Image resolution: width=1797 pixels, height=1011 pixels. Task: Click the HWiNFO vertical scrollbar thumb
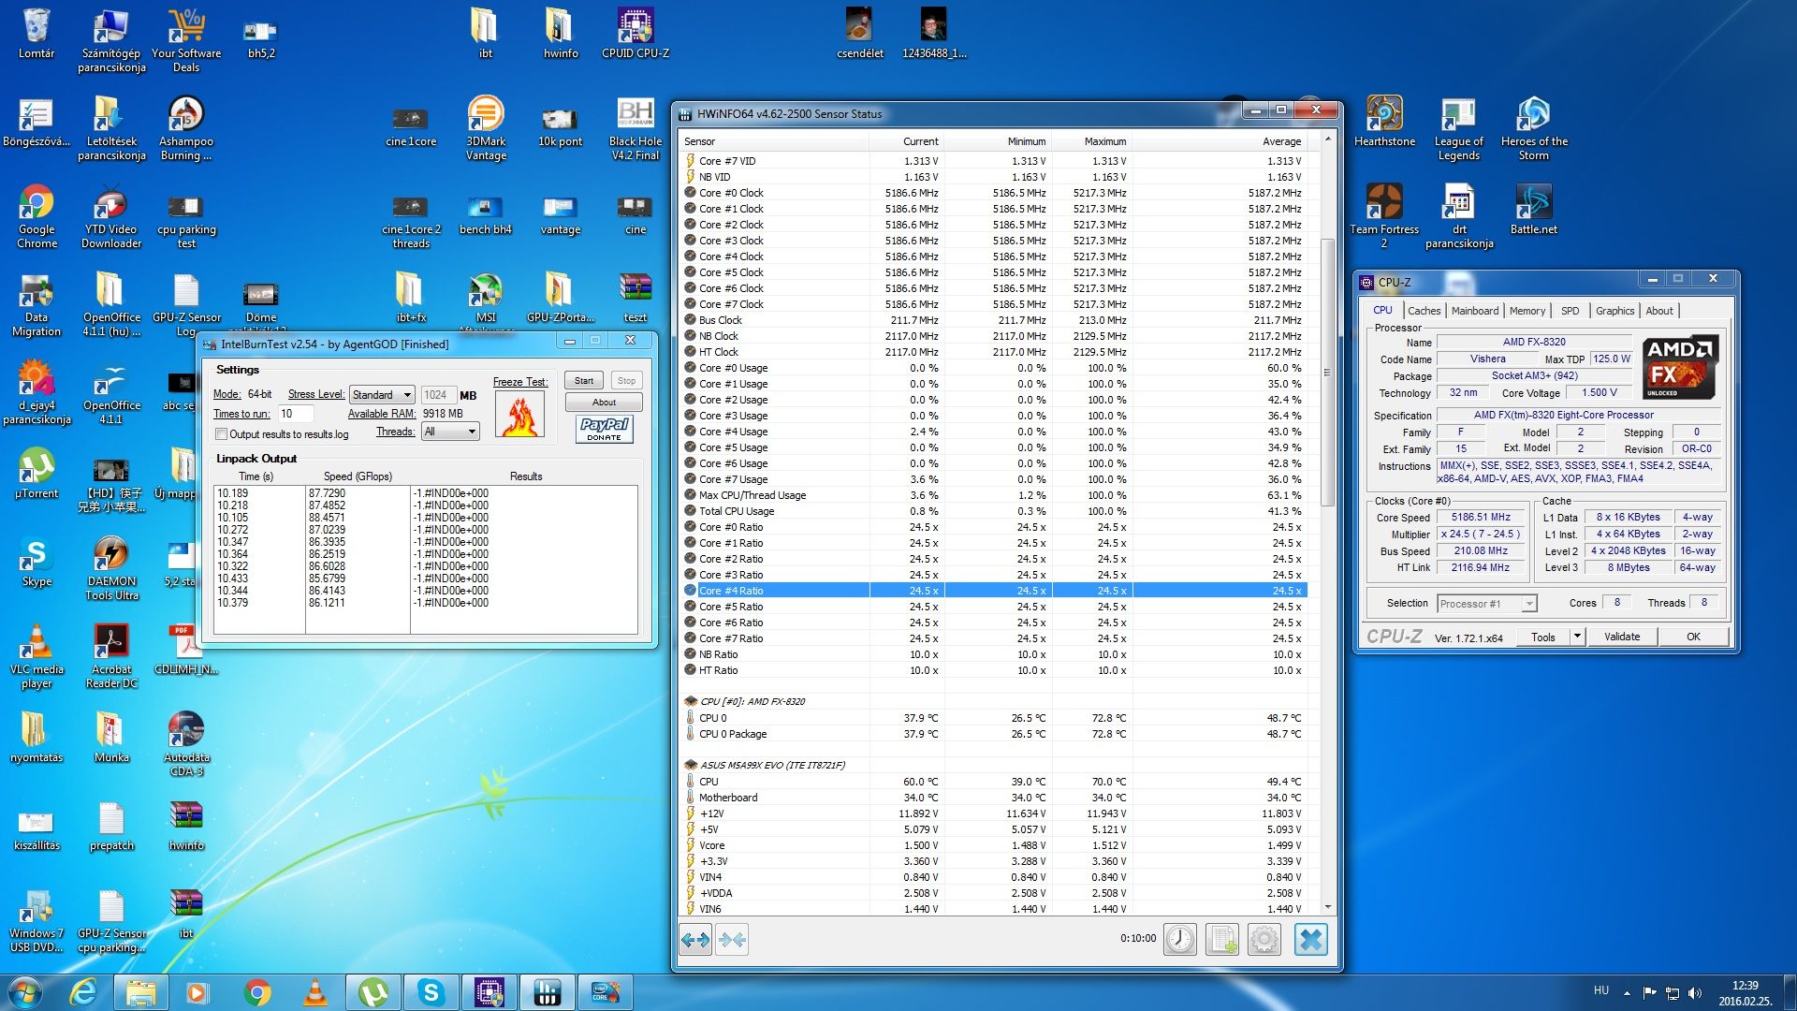1326,372
